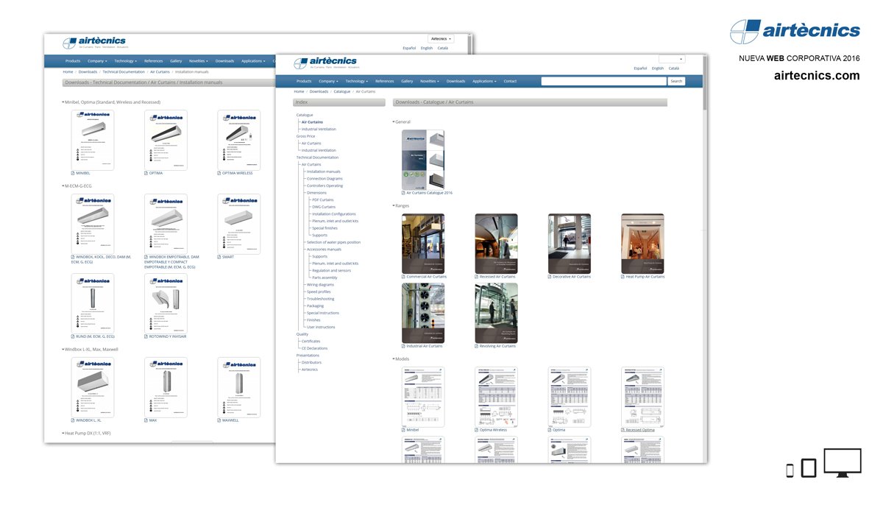The image size is (883, 505).
Task: Open Products menu in the front window
Action: tap(304, 81)
